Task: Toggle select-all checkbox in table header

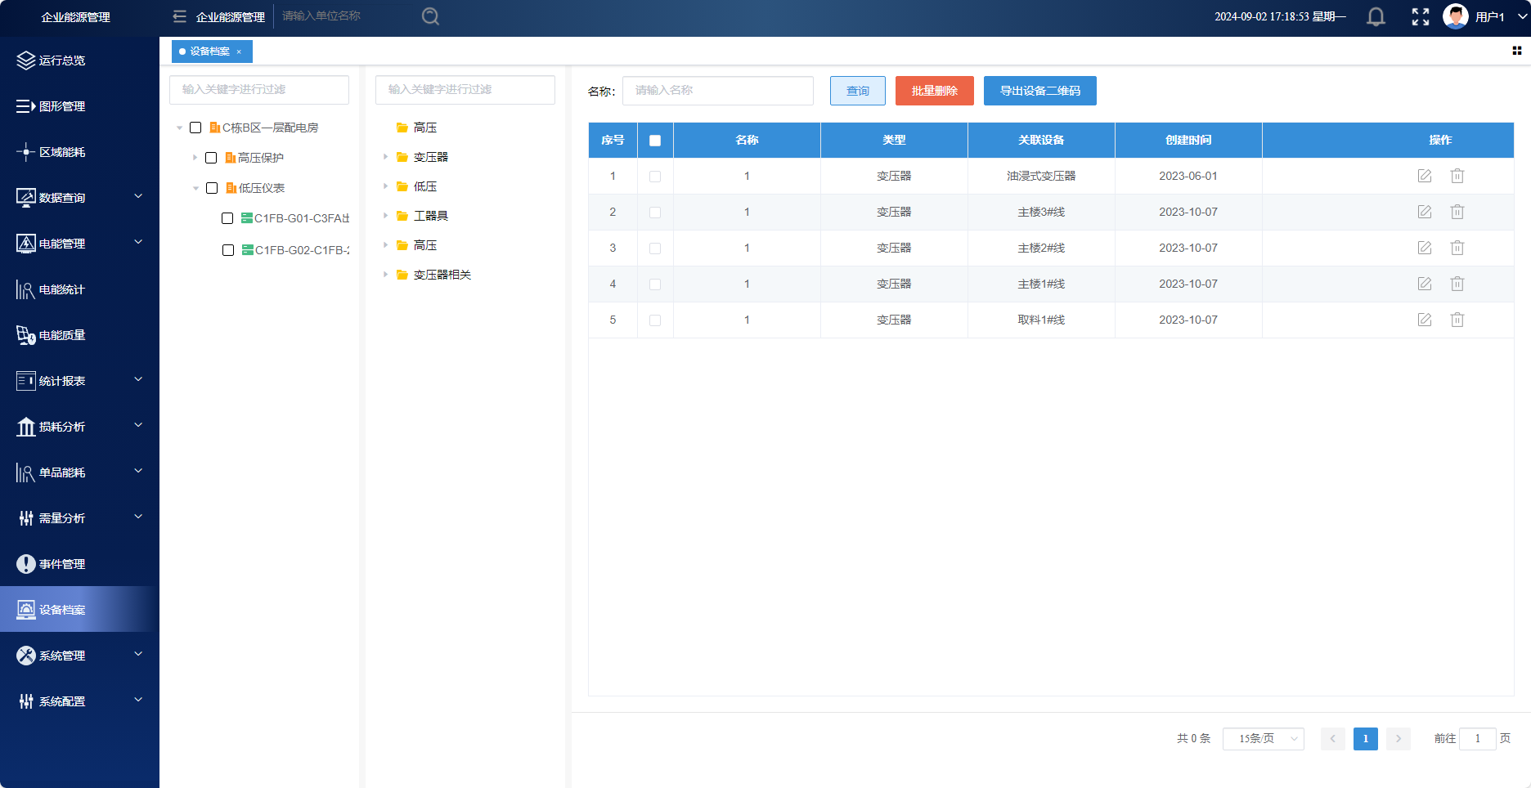Action: [x=655, y=141]
